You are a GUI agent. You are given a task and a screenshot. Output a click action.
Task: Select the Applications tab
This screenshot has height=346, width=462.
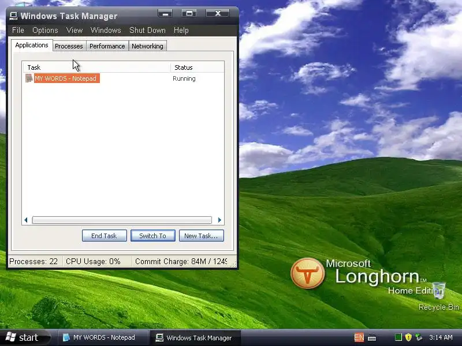pos(32,46)
